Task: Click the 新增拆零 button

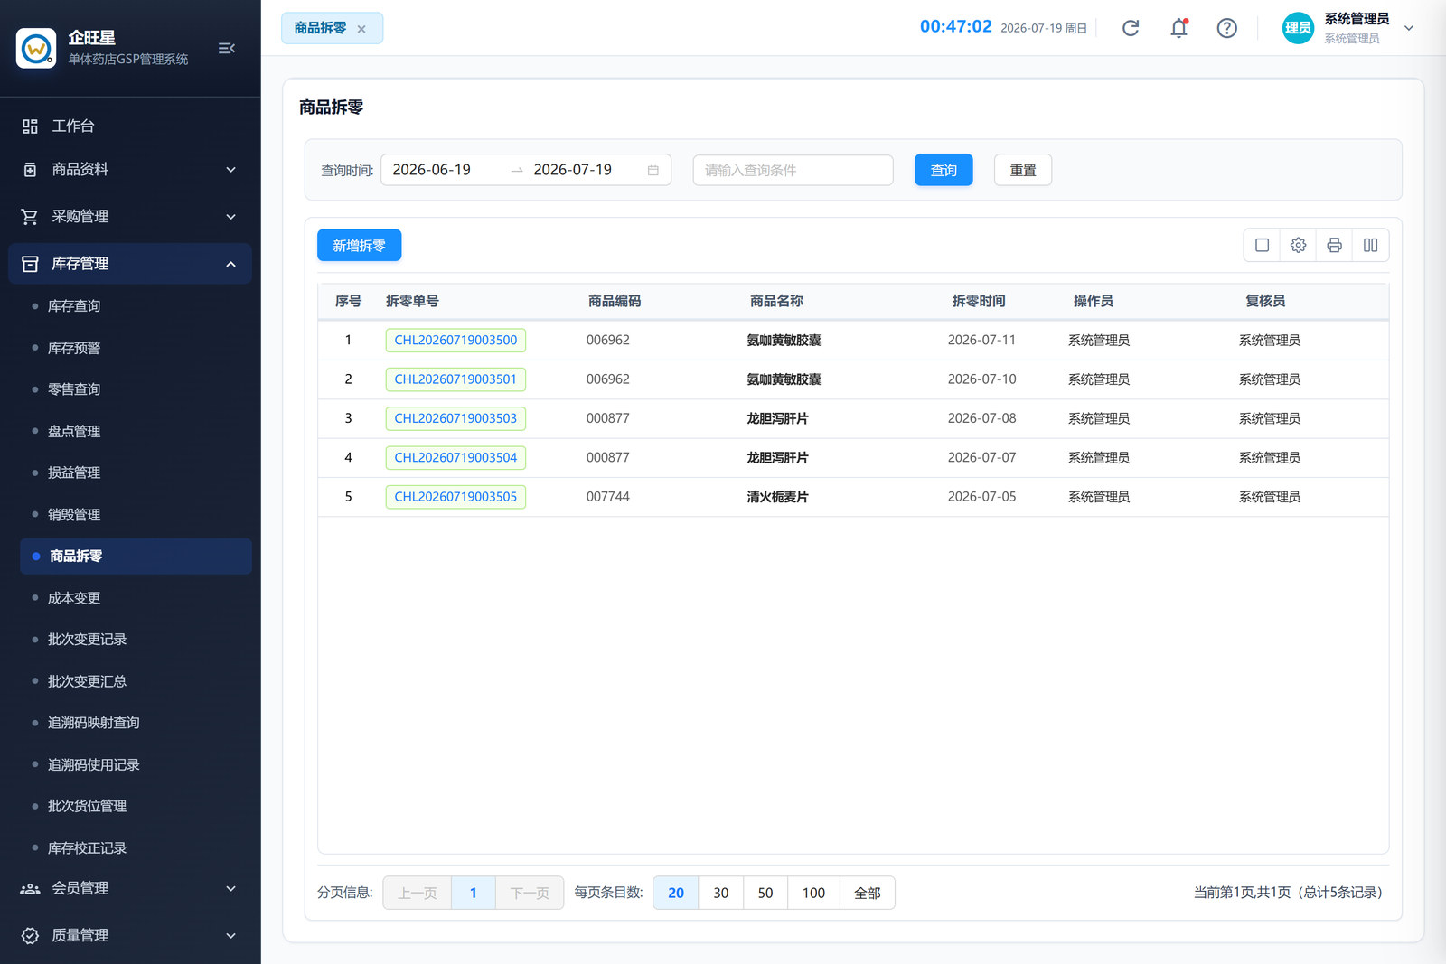Action: [359, 246]
